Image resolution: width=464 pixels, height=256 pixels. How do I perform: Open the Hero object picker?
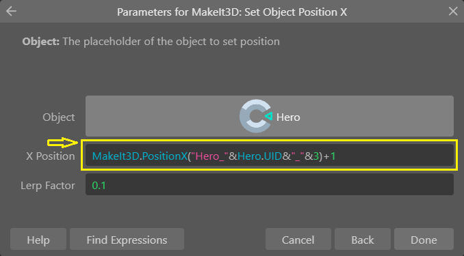pos(269,116)
